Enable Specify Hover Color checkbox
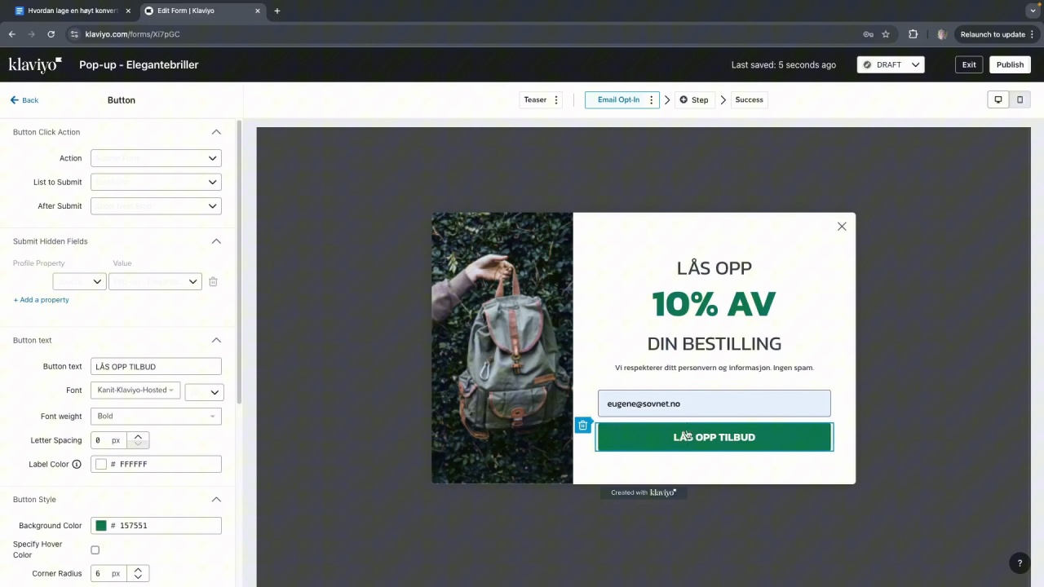This screenshot has width=1044, height=587. click(95, 550)
